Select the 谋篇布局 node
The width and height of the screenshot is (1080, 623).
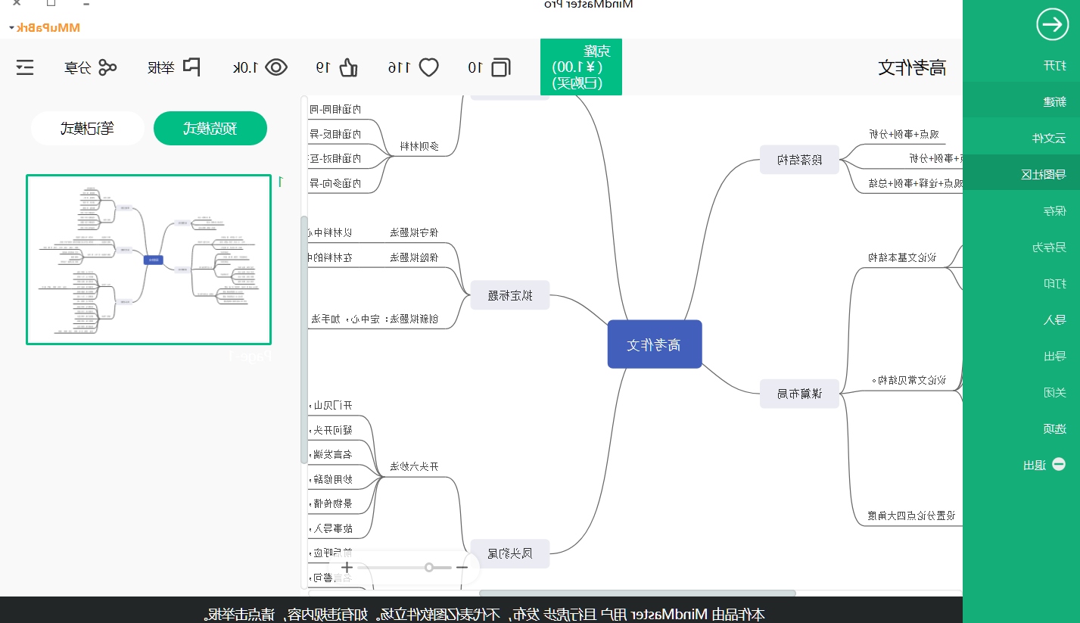pyautogui.click(x=799, y=394)
